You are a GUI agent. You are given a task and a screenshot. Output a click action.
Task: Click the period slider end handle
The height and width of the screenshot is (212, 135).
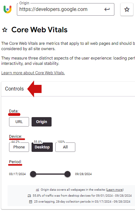point(67,174)
